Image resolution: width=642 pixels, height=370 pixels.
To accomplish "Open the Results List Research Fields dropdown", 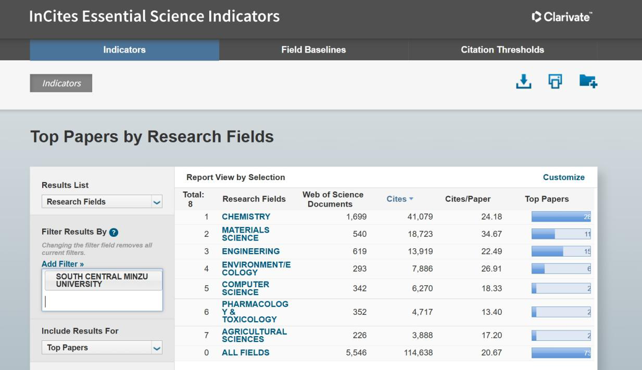I will pos(102,202).
